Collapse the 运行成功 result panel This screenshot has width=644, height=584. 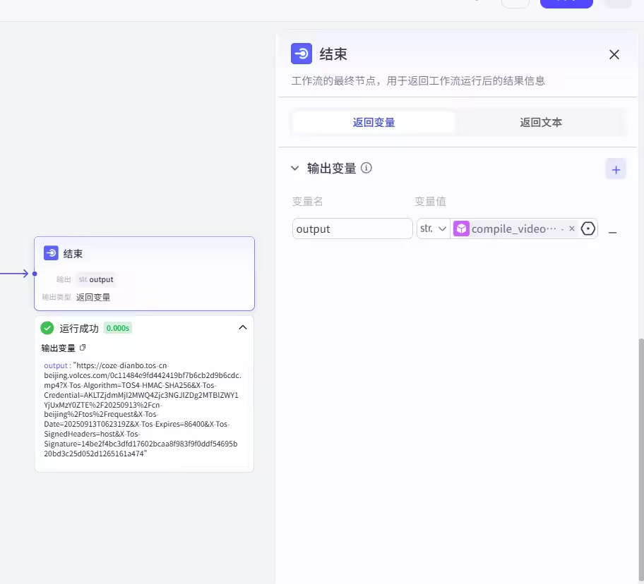tap(243, 327)
